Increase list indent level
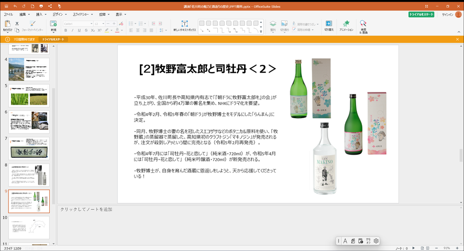464x251 pixels. 160,24
